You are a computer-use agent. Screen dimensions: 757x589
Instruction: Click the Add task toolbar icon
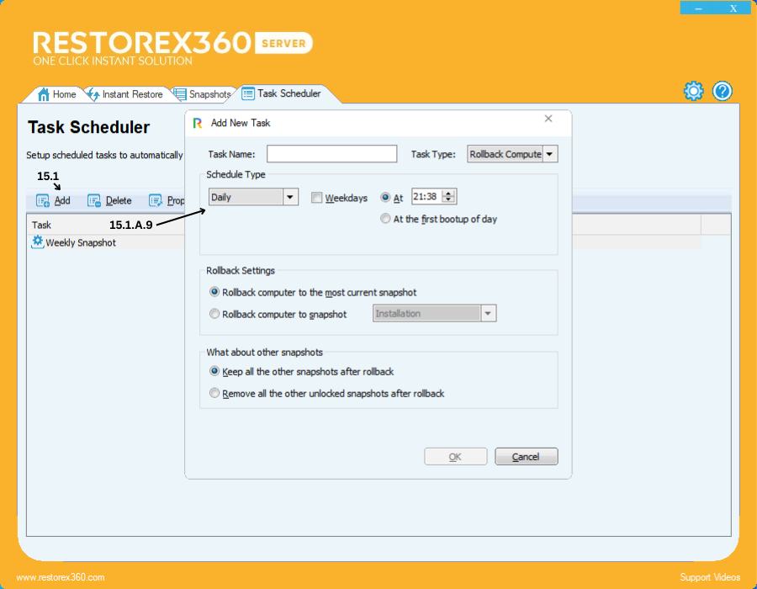[x=43, y=201]
